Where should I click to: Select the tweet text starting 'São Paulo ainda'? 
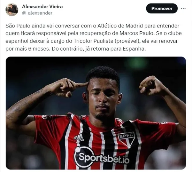click(x=94, y=37)
